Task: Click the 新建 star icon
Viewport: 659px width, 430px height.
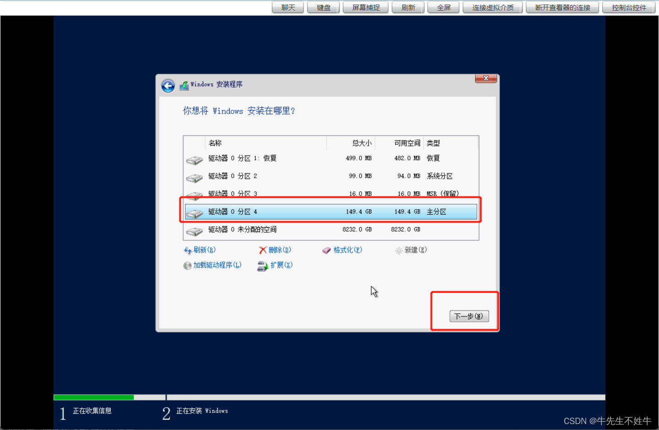Action: click(399, 250)
